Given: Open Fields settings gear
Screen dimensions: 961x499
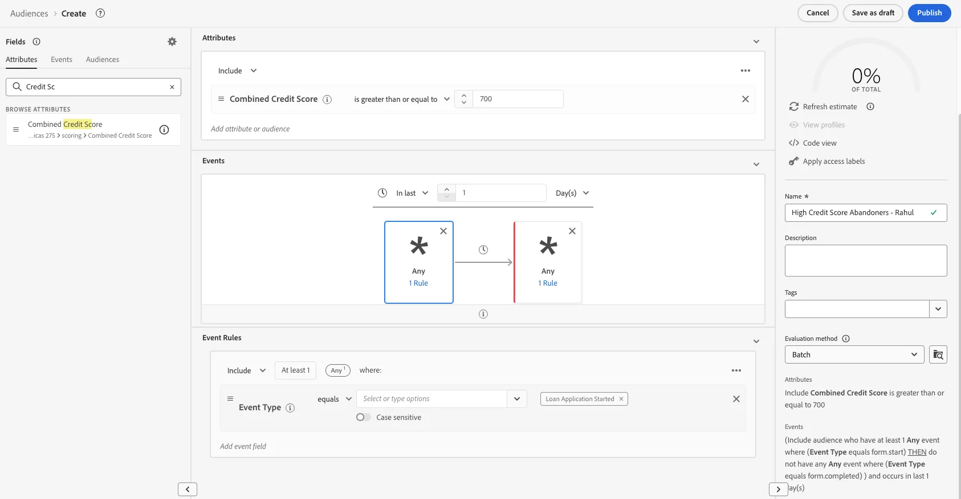Looking at the screenshot, I should tap(172, 42).
